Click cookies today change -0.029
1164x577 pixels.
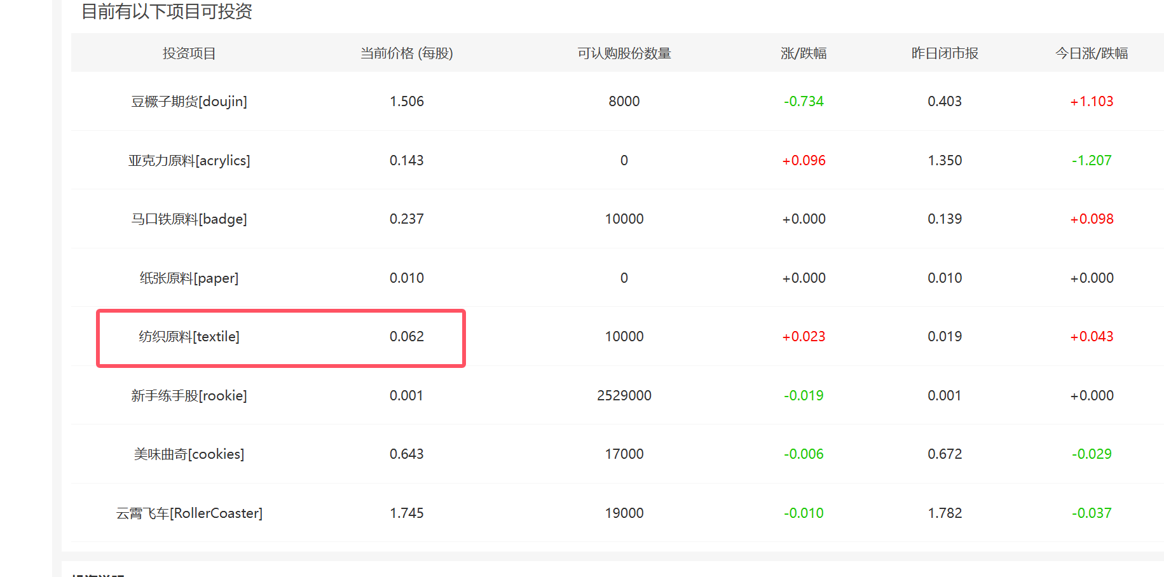click(1092, 454)
